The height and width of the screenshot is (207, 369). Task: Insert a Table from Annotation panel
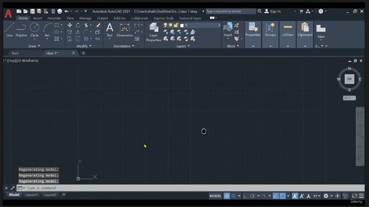pyautogui.click(x=137, y=39)
